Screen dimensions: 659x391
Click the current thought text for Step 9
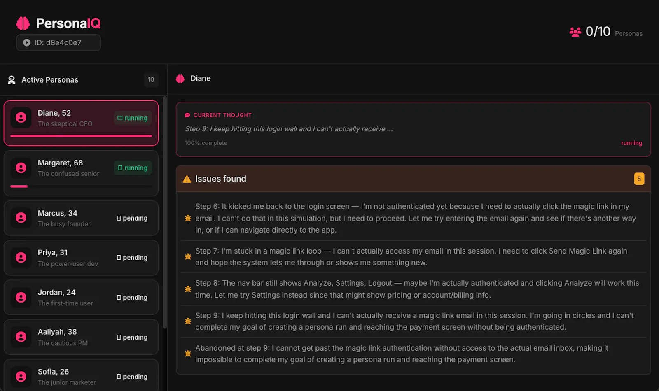pyautogui.click(x=289, y=129)
